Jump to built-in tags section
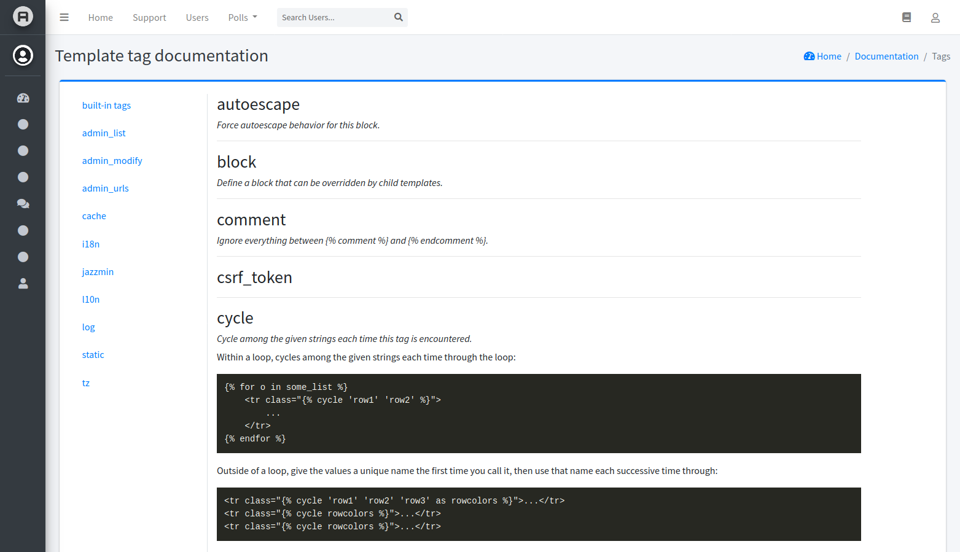This screenshot has width=960, height=552. point(106,106)
